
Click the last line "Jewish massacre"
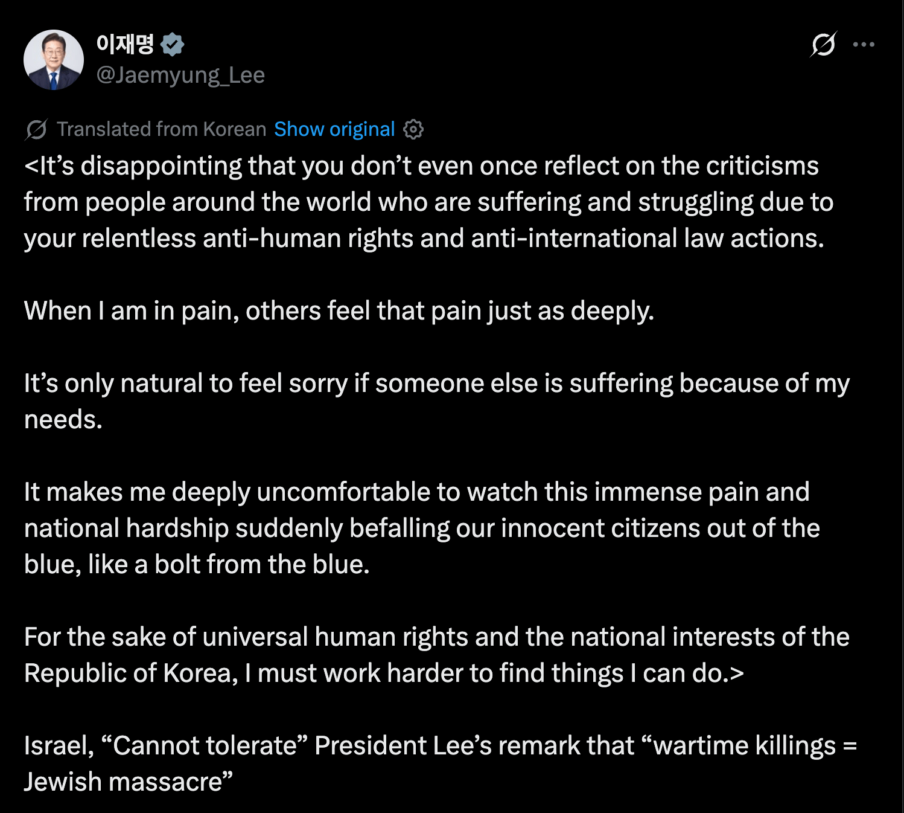pos(128,782)
